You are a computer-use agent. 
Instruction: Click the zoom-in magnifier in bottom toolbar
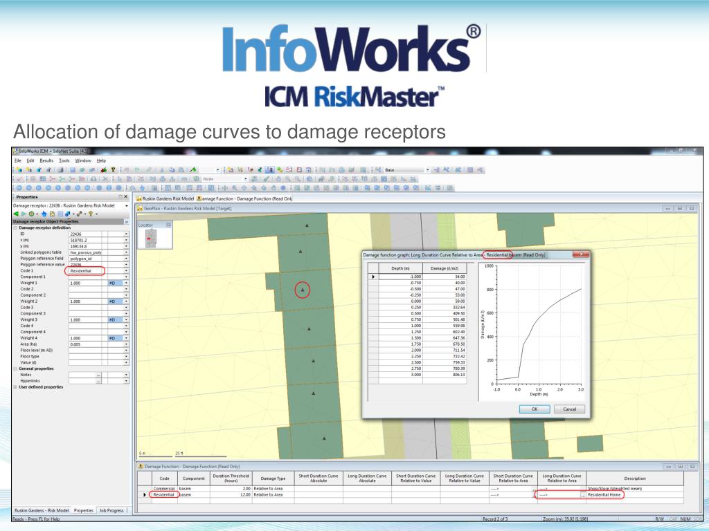click(x=234, y=188)
